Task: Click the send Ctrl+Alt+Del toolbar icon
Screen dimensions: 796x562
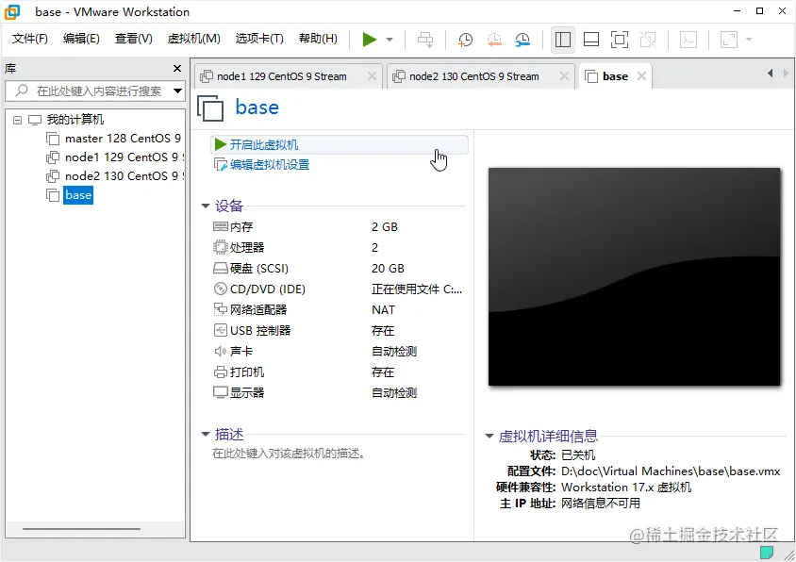Action: tap(425, 39)
